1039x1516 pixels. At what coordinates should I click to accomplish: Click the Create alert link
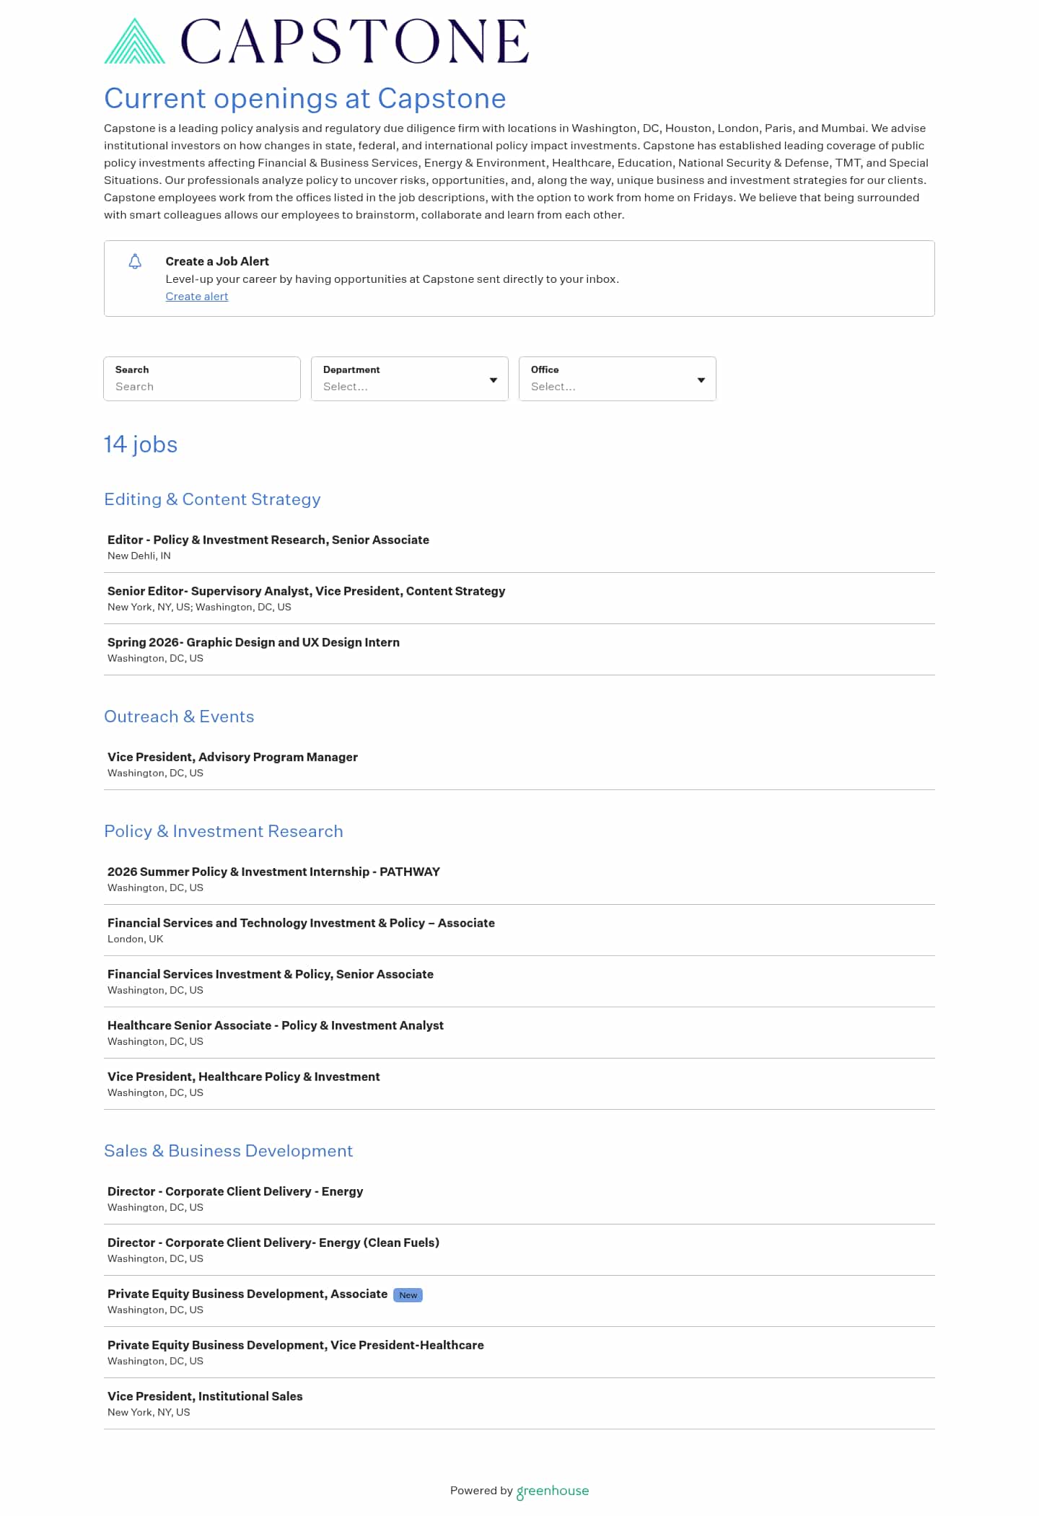point(196,297)
